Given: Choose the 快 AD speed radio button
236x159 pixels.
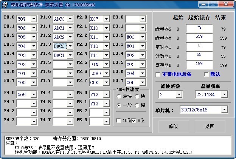Looking at the screenshot, I should click(137, 96).
